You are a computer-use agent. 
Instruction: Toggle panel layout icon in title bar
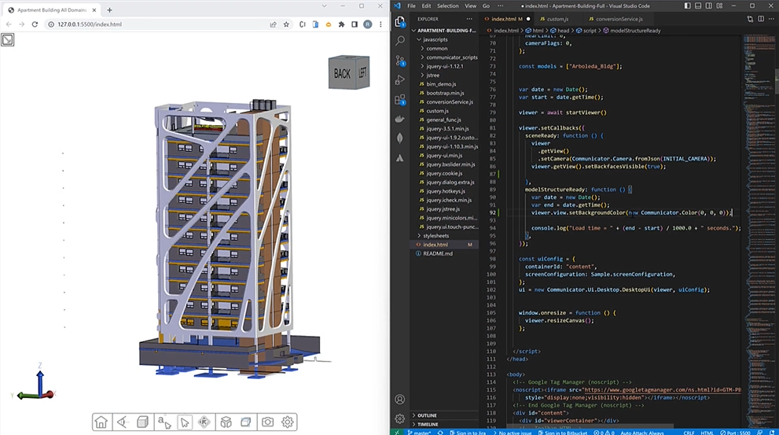click(x=698, y=6)
